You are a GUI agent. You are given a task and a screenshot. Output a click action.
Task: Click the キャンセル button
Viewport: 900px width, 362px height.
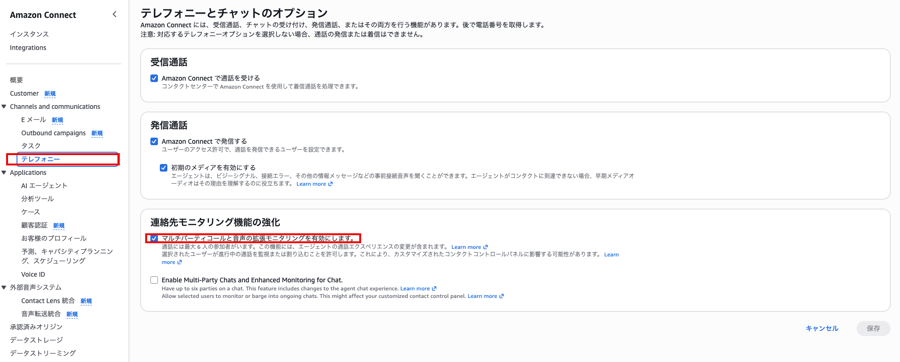822,329
